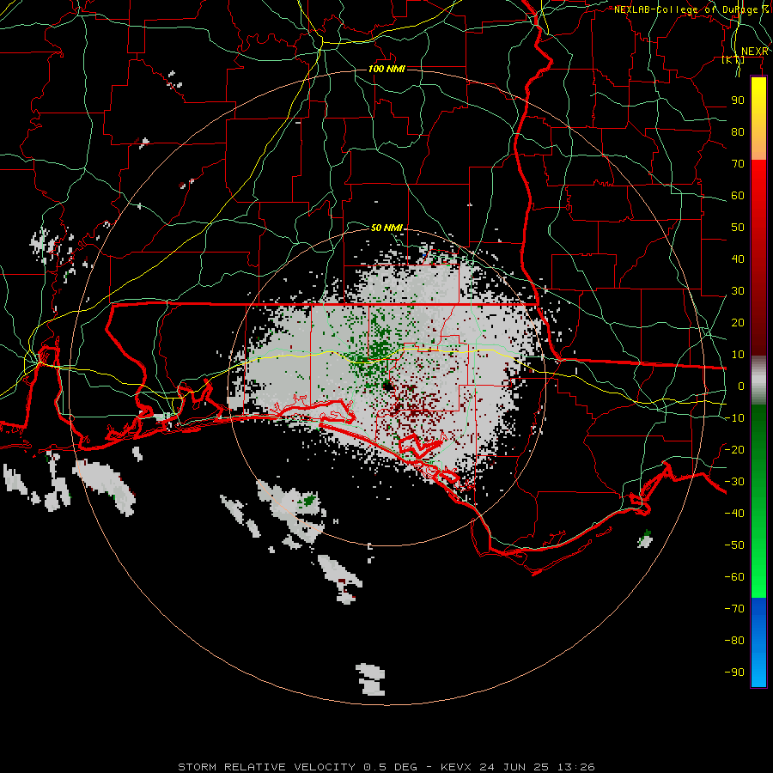Click the NEXR label above the color bar

coord(755,52)
